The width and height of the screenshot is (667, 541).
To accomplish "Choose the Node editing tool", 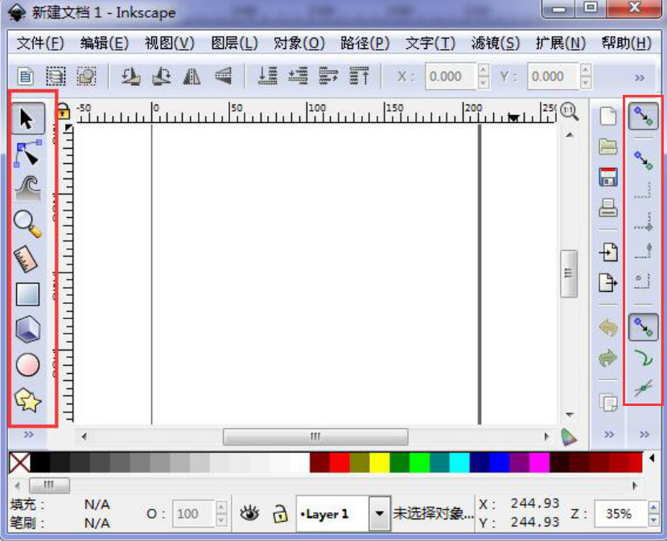I will 26,153.
